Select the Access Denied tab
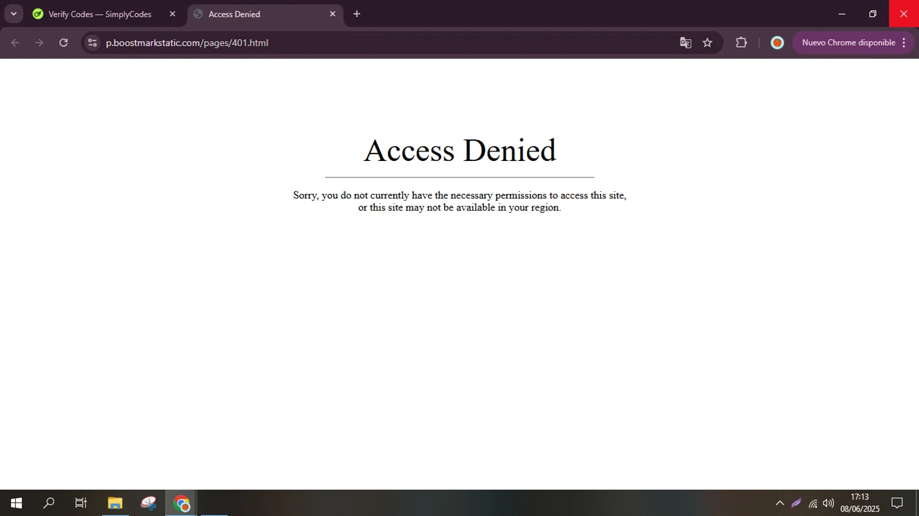The image size is (919, 516). (x=265, y=14)
